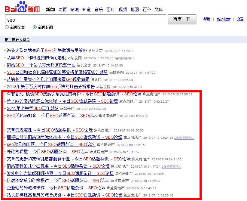Open the 帮助 help link
This screenshot has height=201, width=247.
[x=208, y=19]
